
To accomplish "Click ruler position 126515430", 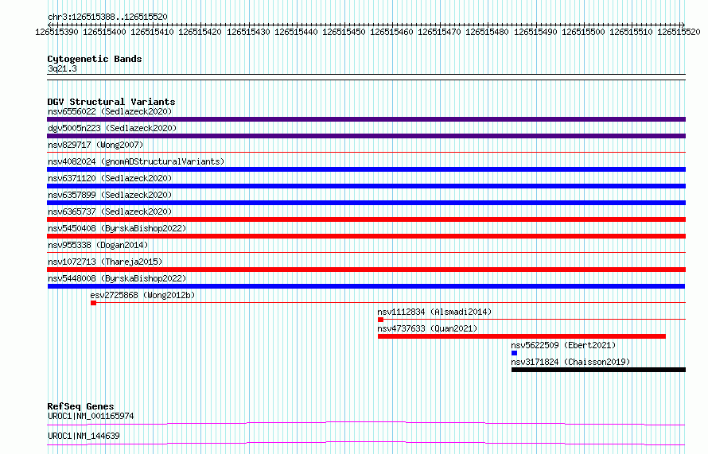I will pos(248,32).
